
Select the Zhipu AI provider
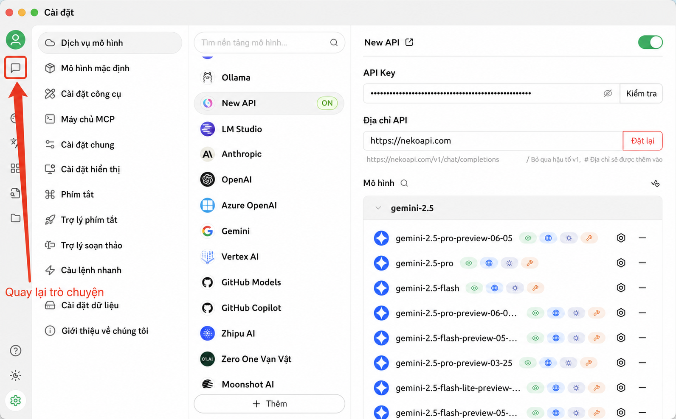click(x=269, y=333)
